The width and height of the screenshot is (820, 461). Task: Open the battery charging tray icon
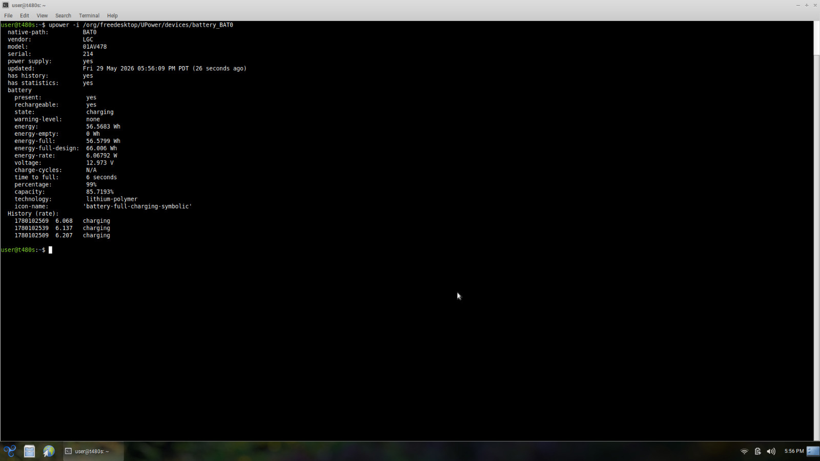pos(757,451)
